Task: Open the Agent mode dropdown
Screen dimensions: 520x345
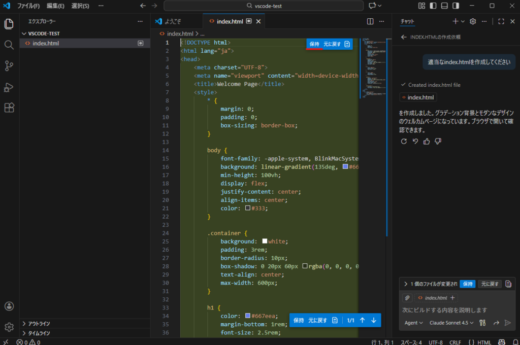Action: [413, 323]
